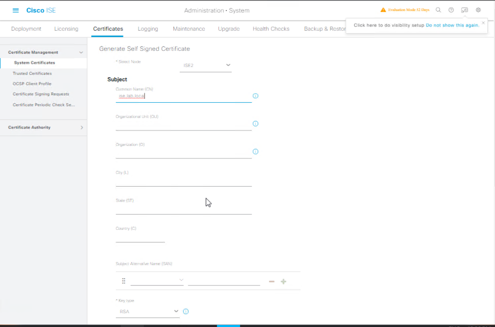Select the Certificates tab
The height and width of the screenshot is (327, 495).
pyautogui.click(x=108, y=29)
